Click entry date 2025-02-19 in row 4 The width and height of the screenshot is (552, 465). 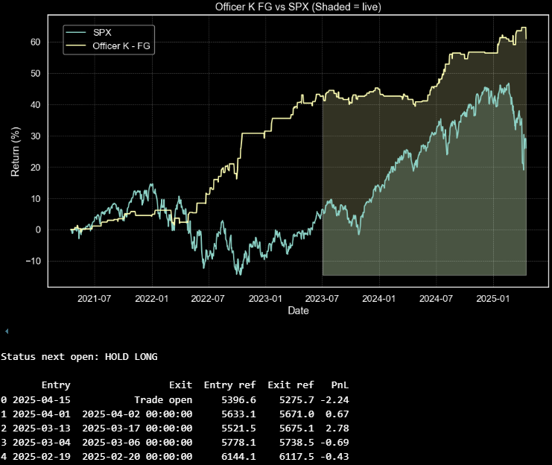[42, 457]
